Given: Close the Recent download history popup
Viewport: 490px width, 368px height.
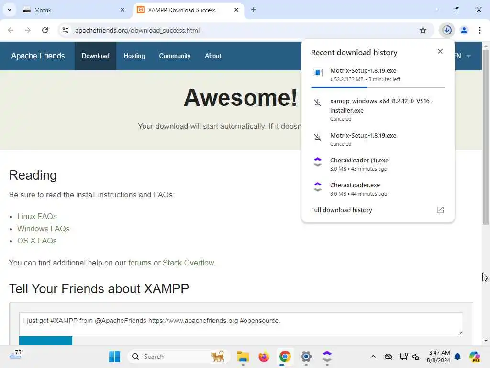Looking at the screenshot, I should pyautogui.click(x=440, y=51).
